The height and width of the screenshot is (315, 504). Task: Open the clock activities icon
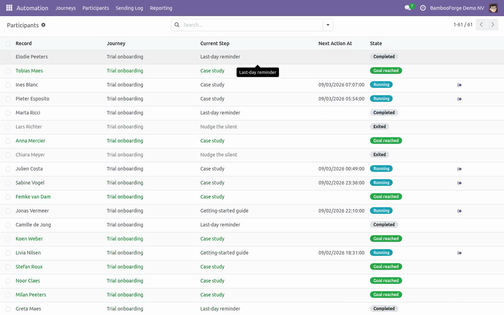tap(423, 8)
